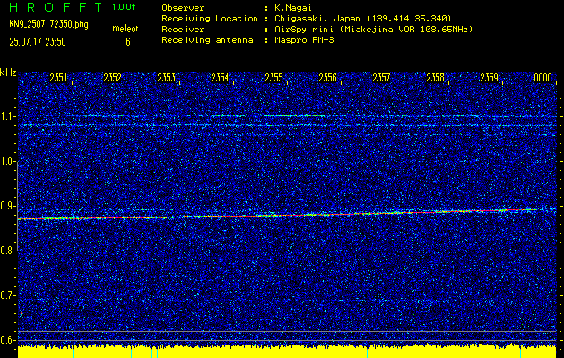Click the red carrier signal trace
This screenshot has height=358, width=564.
tap(288, 214)
